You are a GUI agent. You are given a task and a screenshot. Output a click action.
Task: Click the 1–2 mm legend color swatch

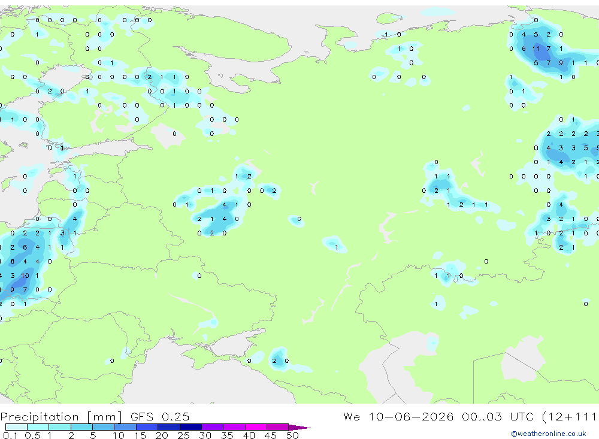[59, 427]
